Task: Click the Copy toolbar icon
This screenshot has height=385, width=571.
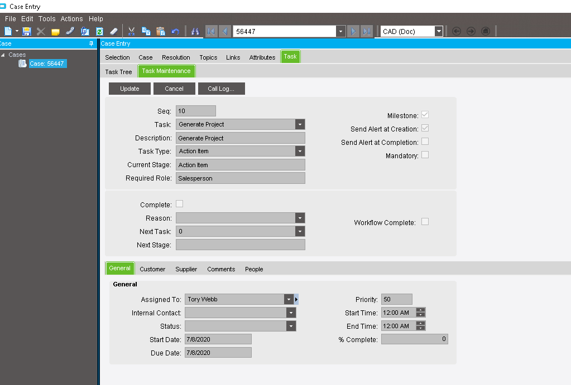Action: tap(146, 31)
